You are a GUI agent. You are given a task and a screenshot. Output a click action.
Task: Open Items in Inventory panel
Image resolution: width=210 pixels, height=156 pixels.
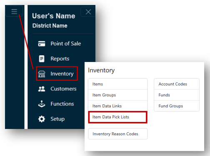(118, 84)
